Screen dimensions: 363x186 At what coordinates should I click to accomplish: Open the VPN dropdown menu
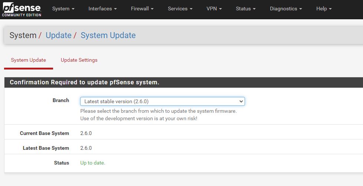(214, 9)
